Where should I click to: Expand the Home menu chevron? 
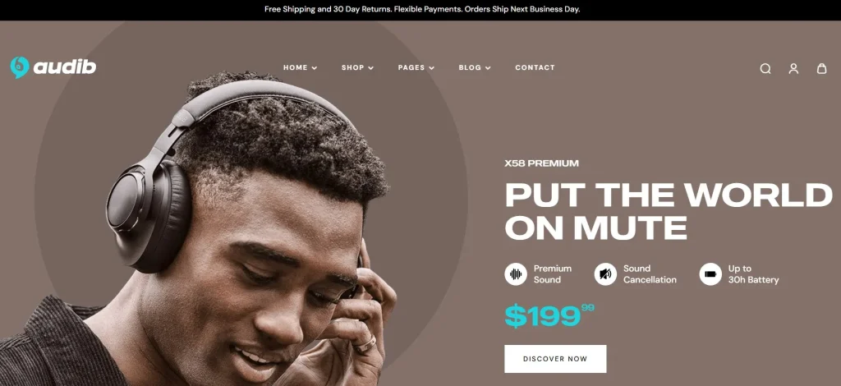tap(315, 68)
